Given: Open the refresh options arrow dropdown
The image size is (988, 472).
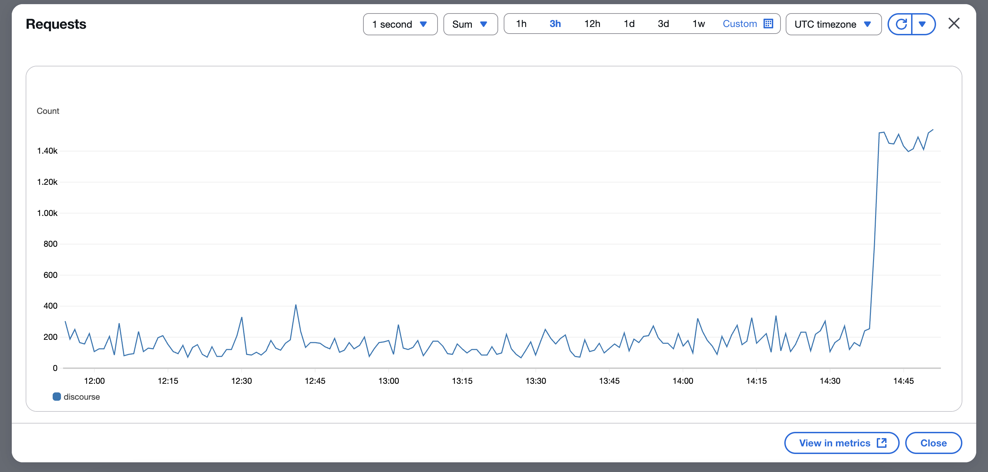Looking at the screenshot, I should pos(923,24).
